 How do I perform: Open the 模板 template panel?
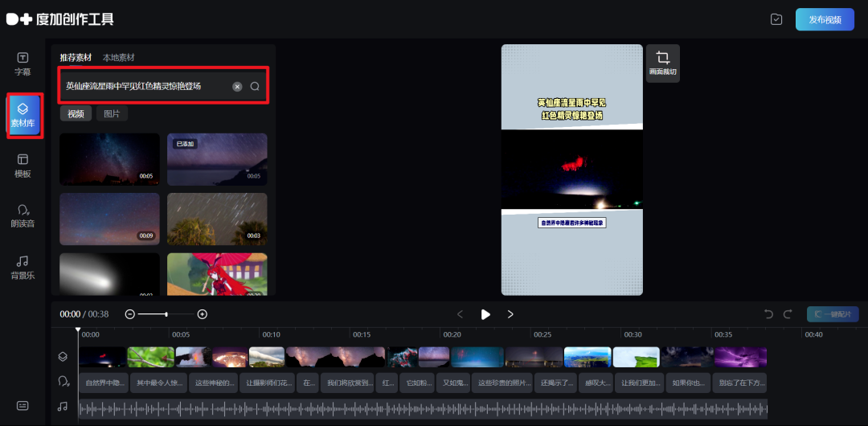tap(23, 166)
